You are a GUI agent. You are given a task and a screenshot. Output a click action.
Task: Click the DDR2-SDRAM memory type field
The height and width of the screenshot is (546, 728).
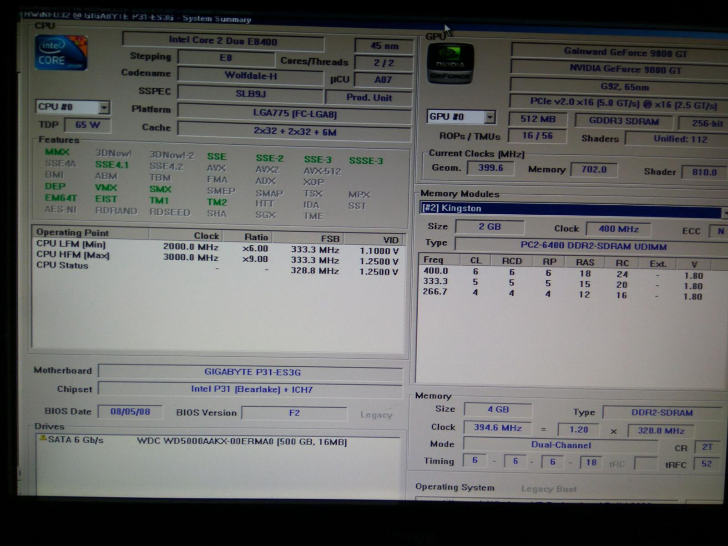662,412
